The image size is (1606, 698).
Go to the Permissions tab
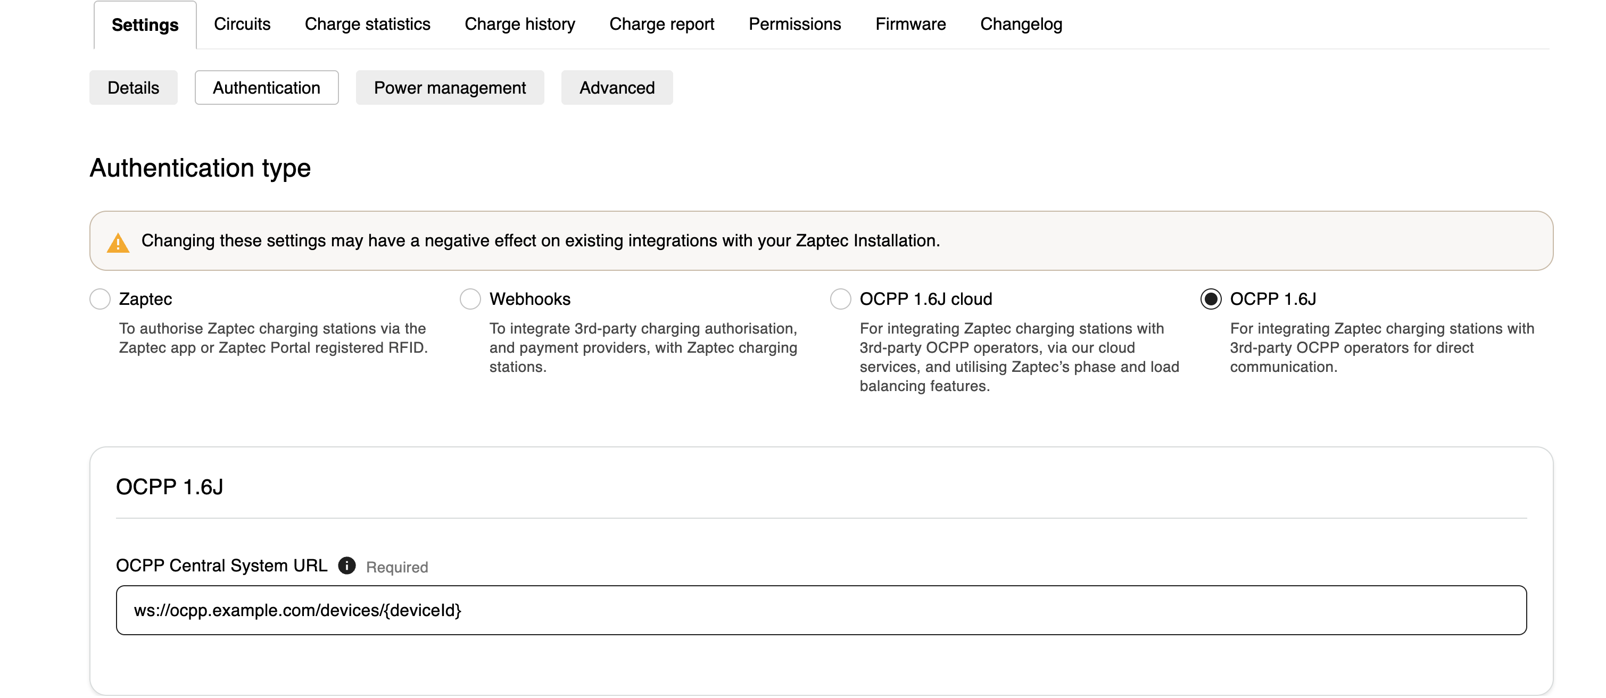point(795,24)
